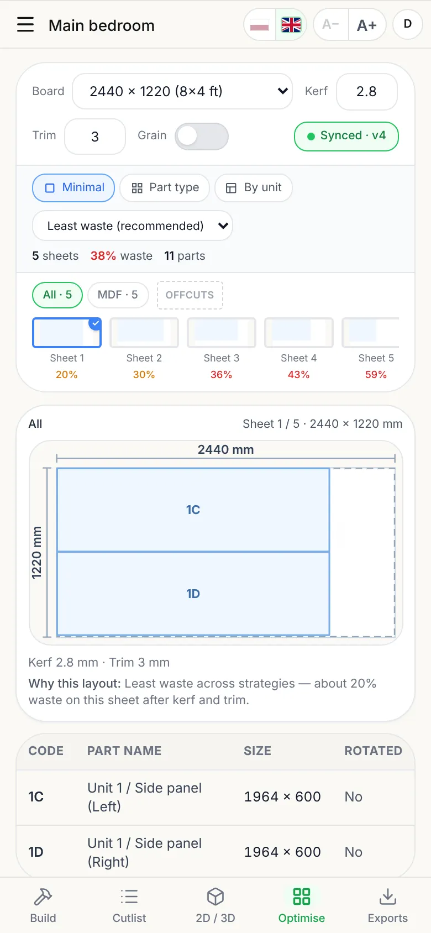
Task: Select the Sheet 1 thumbnail
Action: pos(67,333)
